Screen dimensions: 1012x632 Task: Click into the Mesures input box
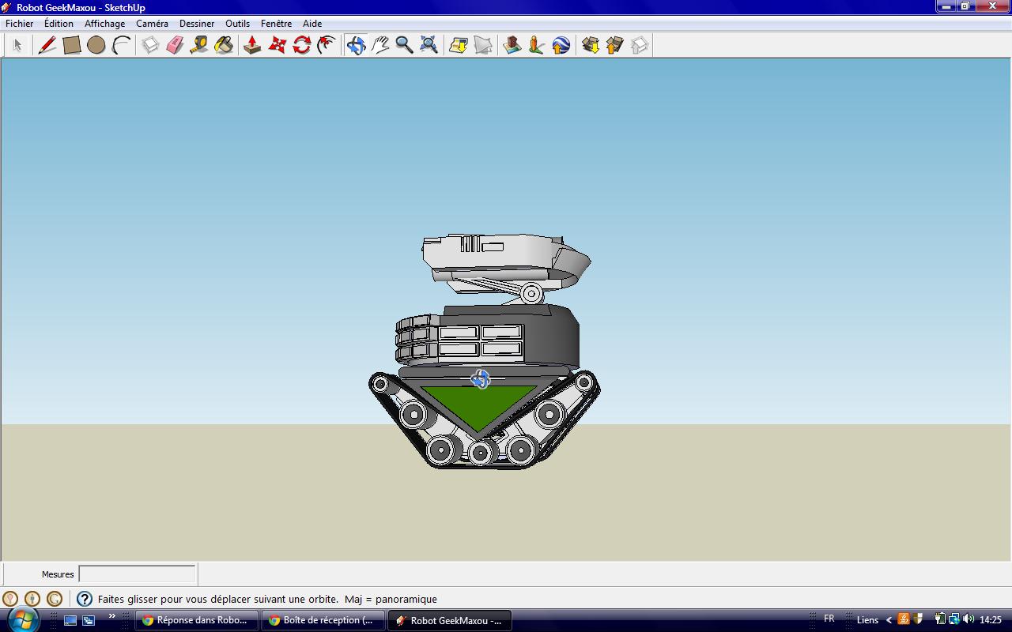point(137,574)
